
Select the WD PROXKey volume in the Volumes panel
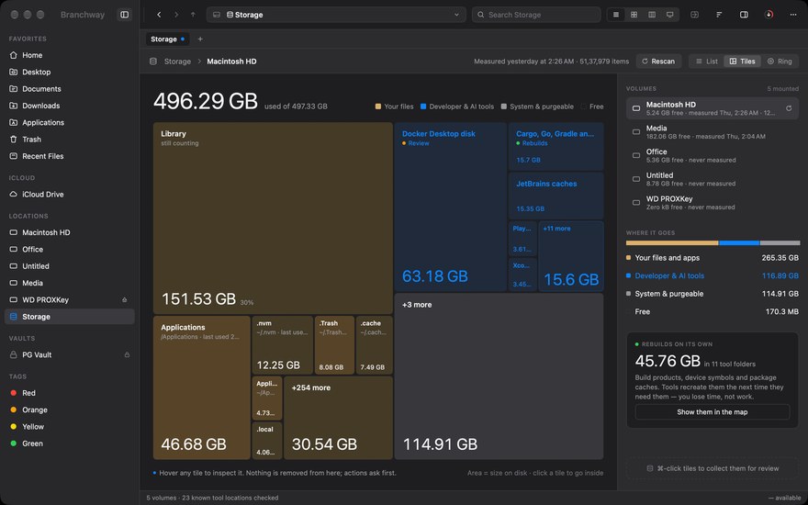(x=713, y=203)
